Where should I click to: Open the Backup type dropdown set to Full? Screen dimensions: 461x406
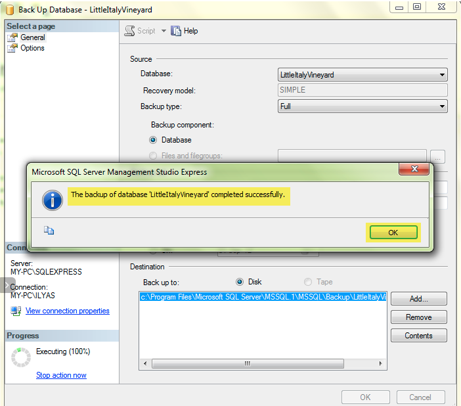coord(362,106)
